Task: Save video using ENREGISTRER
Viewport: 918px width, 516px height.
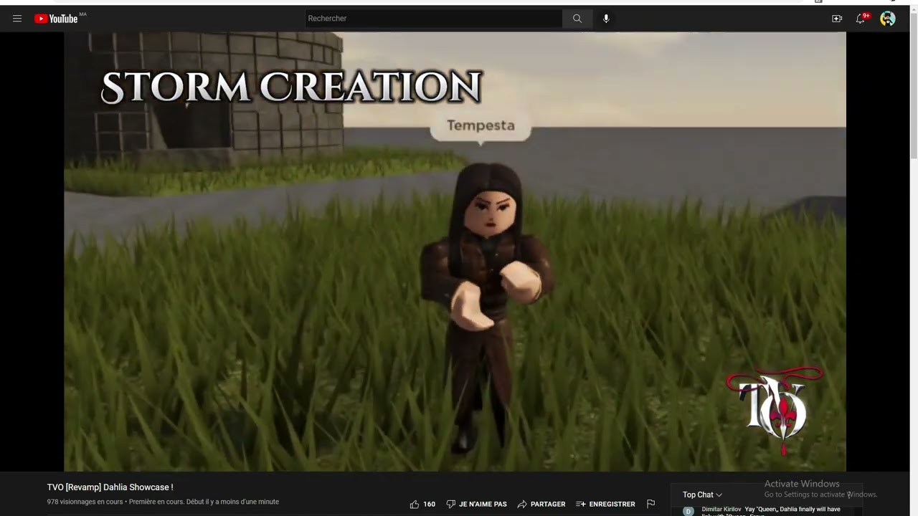Action: click(605, 504)
